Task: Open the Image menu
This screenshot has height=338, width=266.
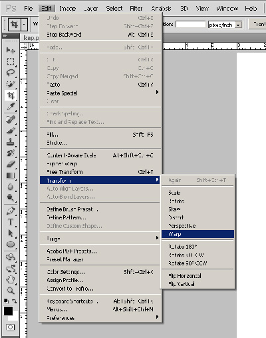Action: coord(68,9)
